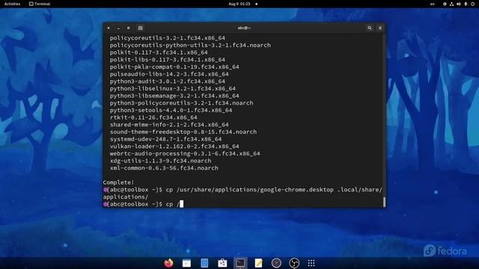Launch the blue document app in the dock

pyautogui.click(x=204, y=263)
